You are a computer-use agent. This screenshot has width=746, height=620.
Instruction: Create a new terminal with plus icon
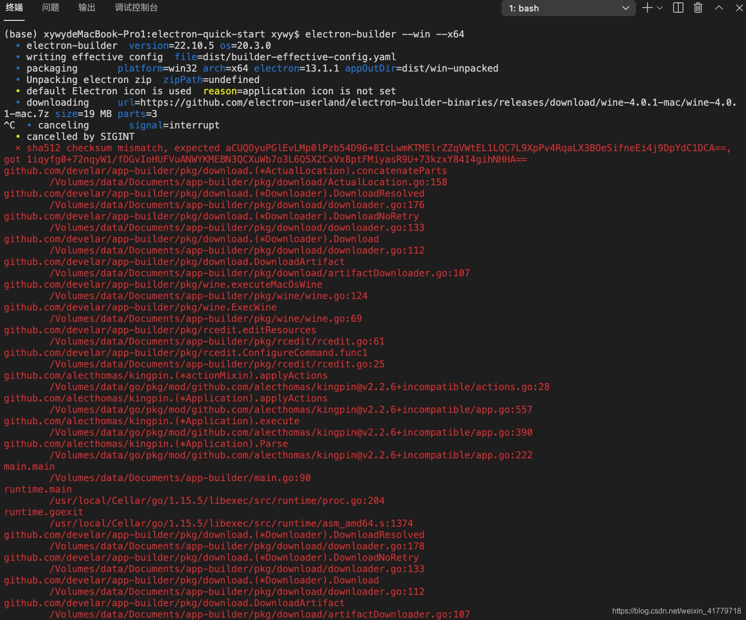coord(647,8)
